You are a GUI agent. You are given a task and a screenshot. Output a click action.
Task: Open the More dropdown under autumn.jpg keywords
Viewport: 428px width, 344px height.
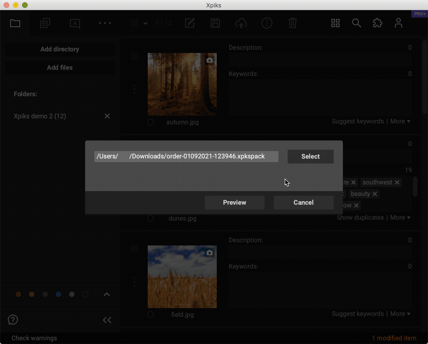[400, 122]
